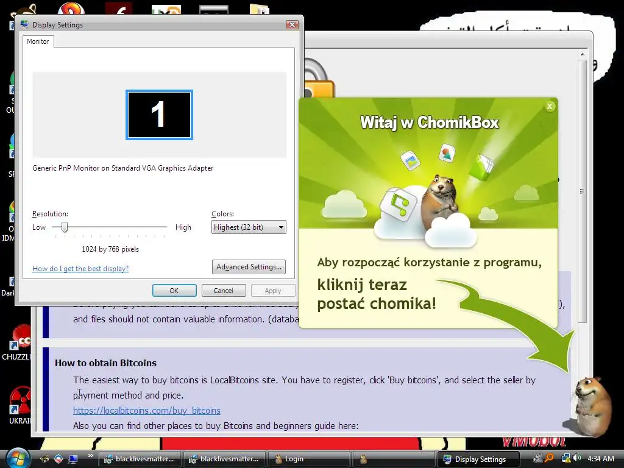Switch to the first blacklivesmatter taskbar button

tap(140, 459)
